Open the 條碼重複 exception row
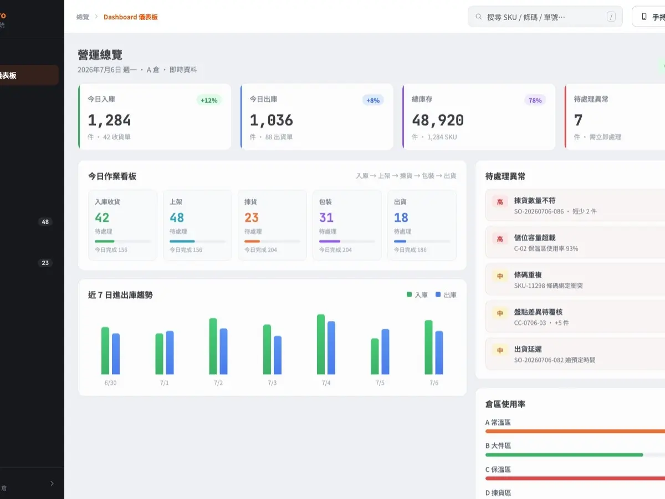 click(x=575, y=279)
